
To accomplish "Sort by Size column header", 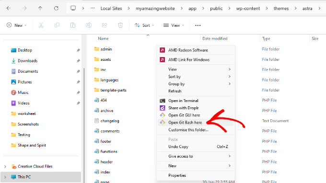I will pos(315,39).
